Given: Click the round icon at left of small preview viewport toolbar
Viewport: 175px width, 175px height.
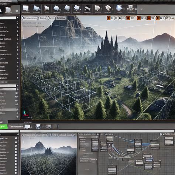Looking at the screenshot, I should 23,135.
